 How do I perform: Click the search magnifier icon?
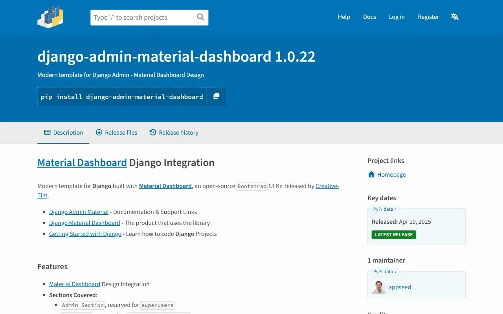200,17
